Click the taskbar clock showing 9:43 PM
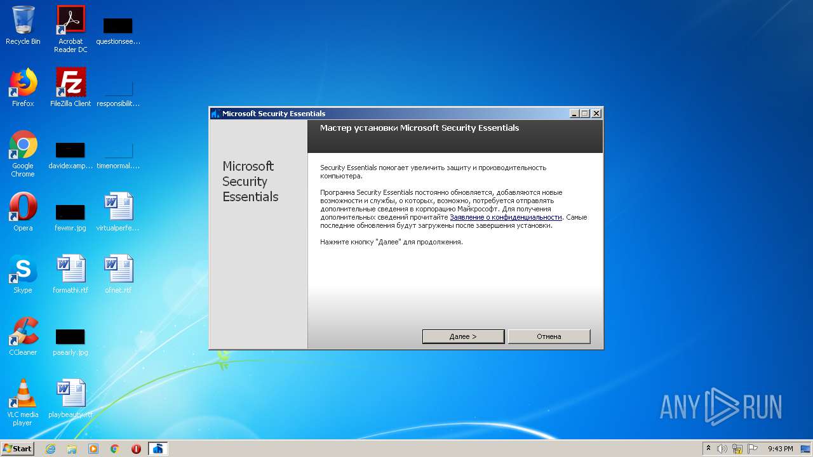Image resolution: width=813 pixels, height=457 pixels. tap(780, 449)
